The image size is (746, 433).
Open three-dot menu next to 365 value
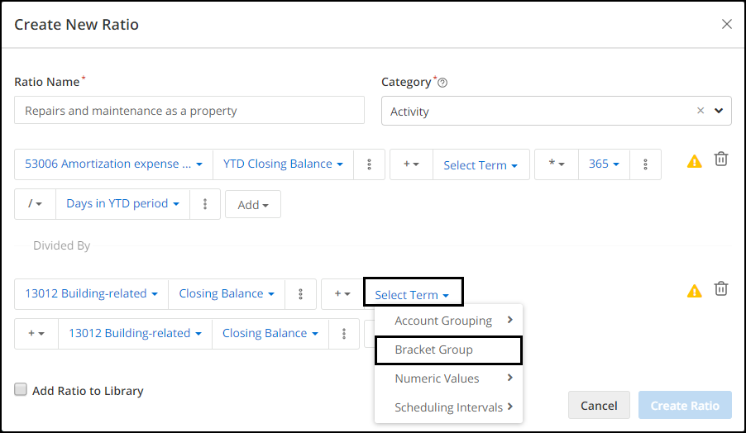coord(645,164)
